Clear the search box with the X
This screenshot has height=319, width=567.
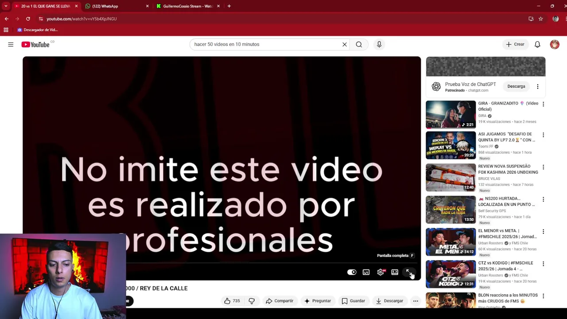pos(345,44)
